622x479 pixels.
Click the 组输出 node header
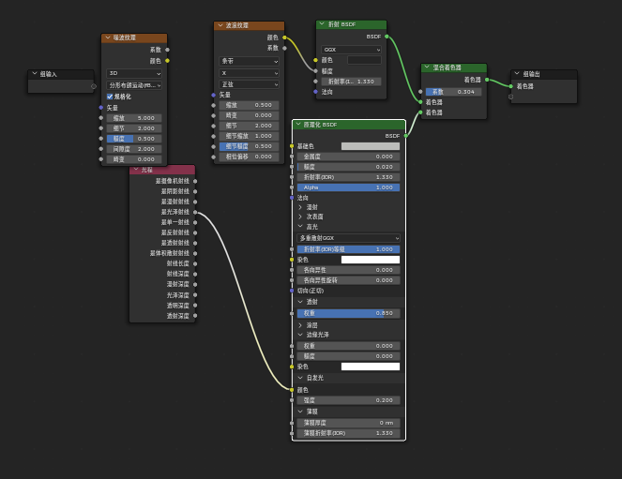click(x=543, y=74)
